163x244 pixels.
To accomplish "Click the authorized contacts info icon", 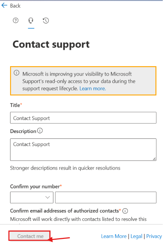I will [125, 211].
